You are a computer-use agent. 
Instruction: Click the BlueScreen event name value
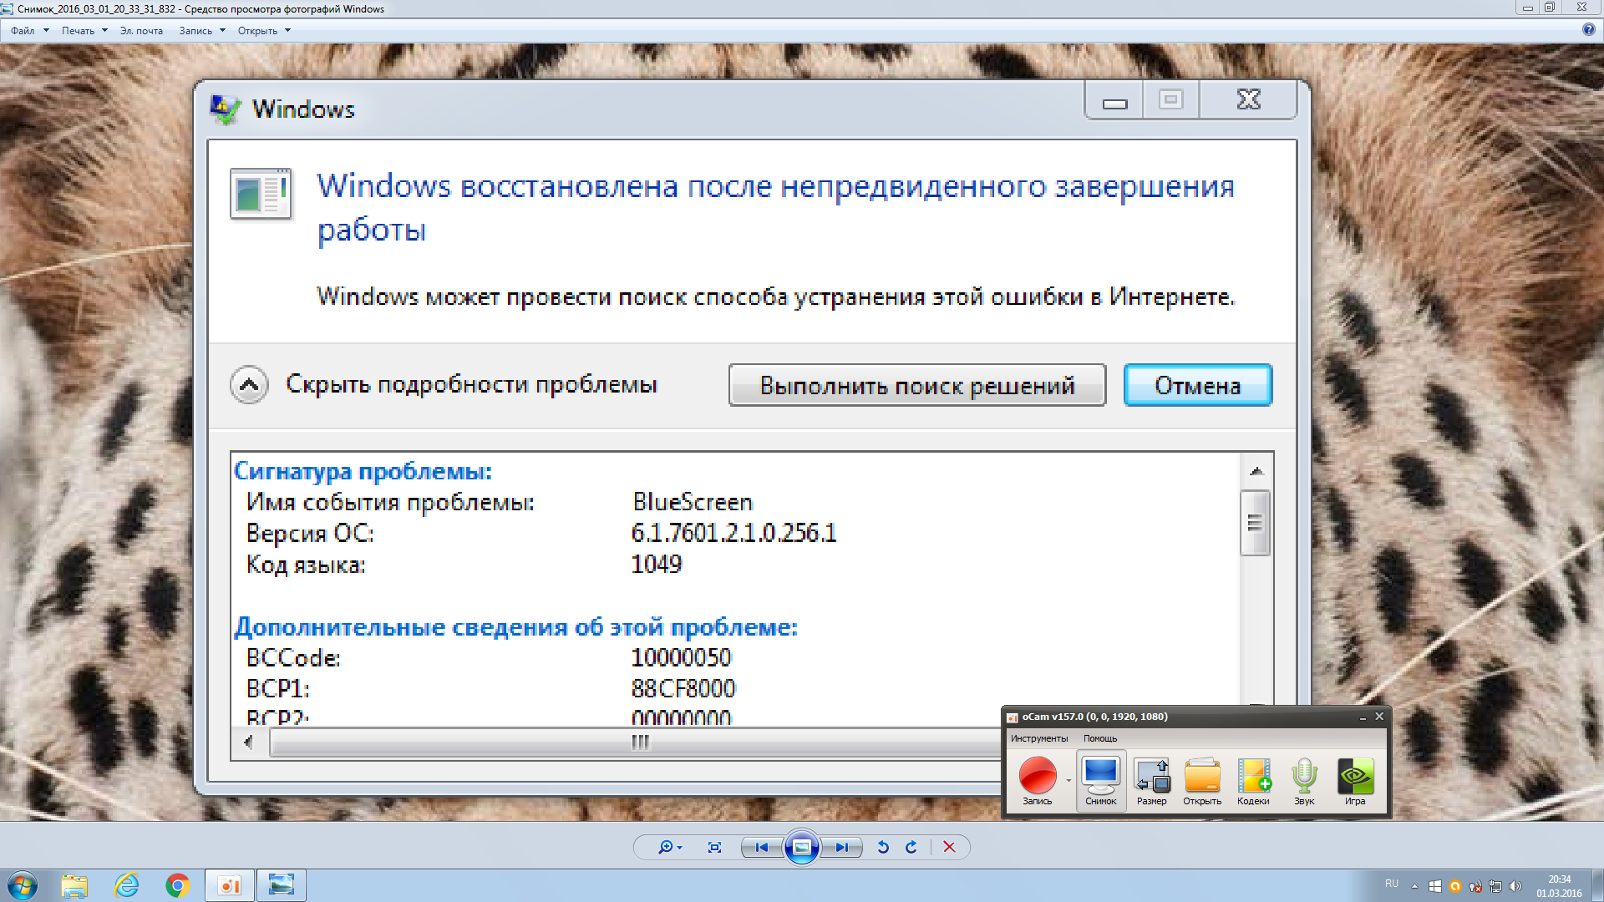[693, 502]
